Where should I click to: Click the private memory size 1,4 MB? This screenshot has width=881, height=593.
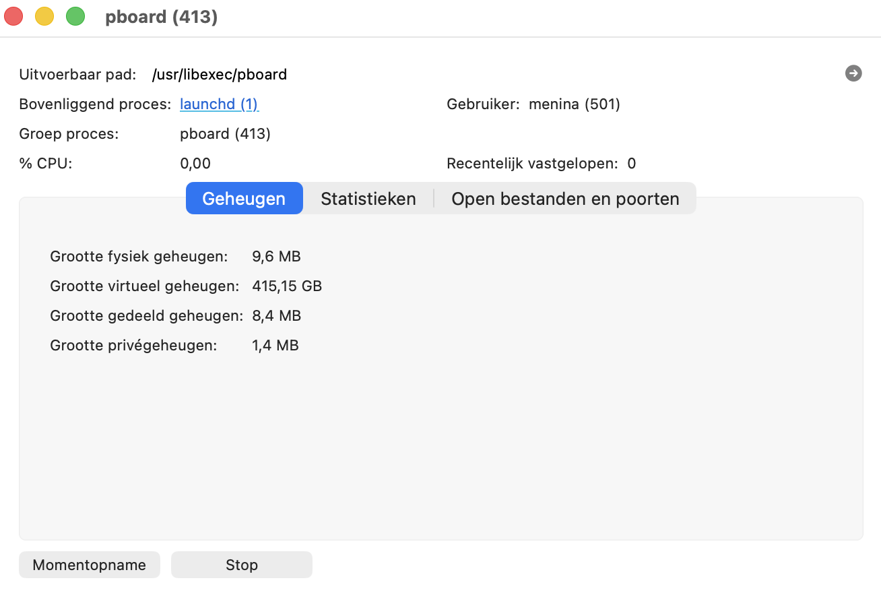pyautogui.click(x=275, y=345)
